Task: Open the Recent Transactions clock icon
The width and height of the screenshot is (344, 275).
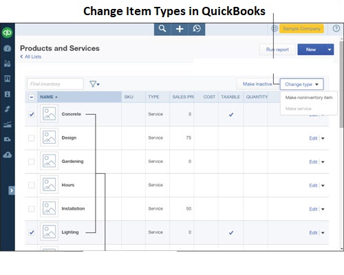Action: (x=197, y=29)
